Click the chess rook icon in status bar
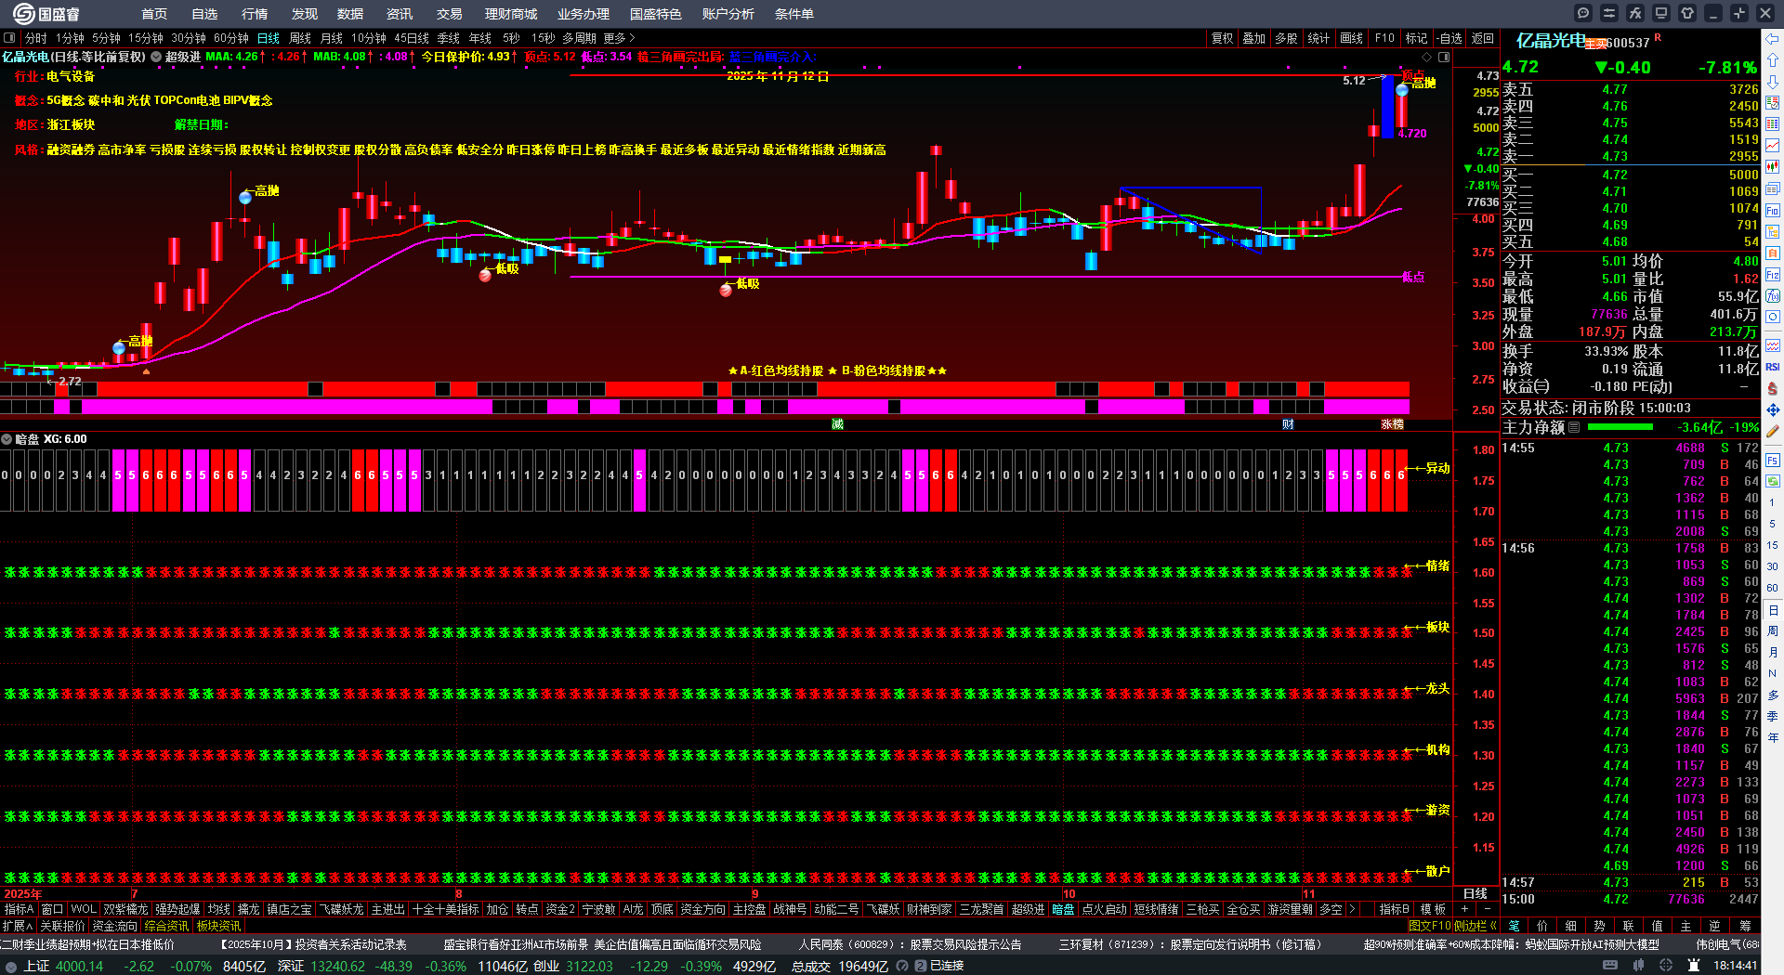The image size is (1784, 975). click(1695, 966)
